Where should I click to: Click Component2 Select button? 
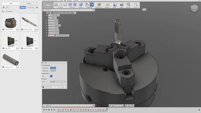coord(53,71)
